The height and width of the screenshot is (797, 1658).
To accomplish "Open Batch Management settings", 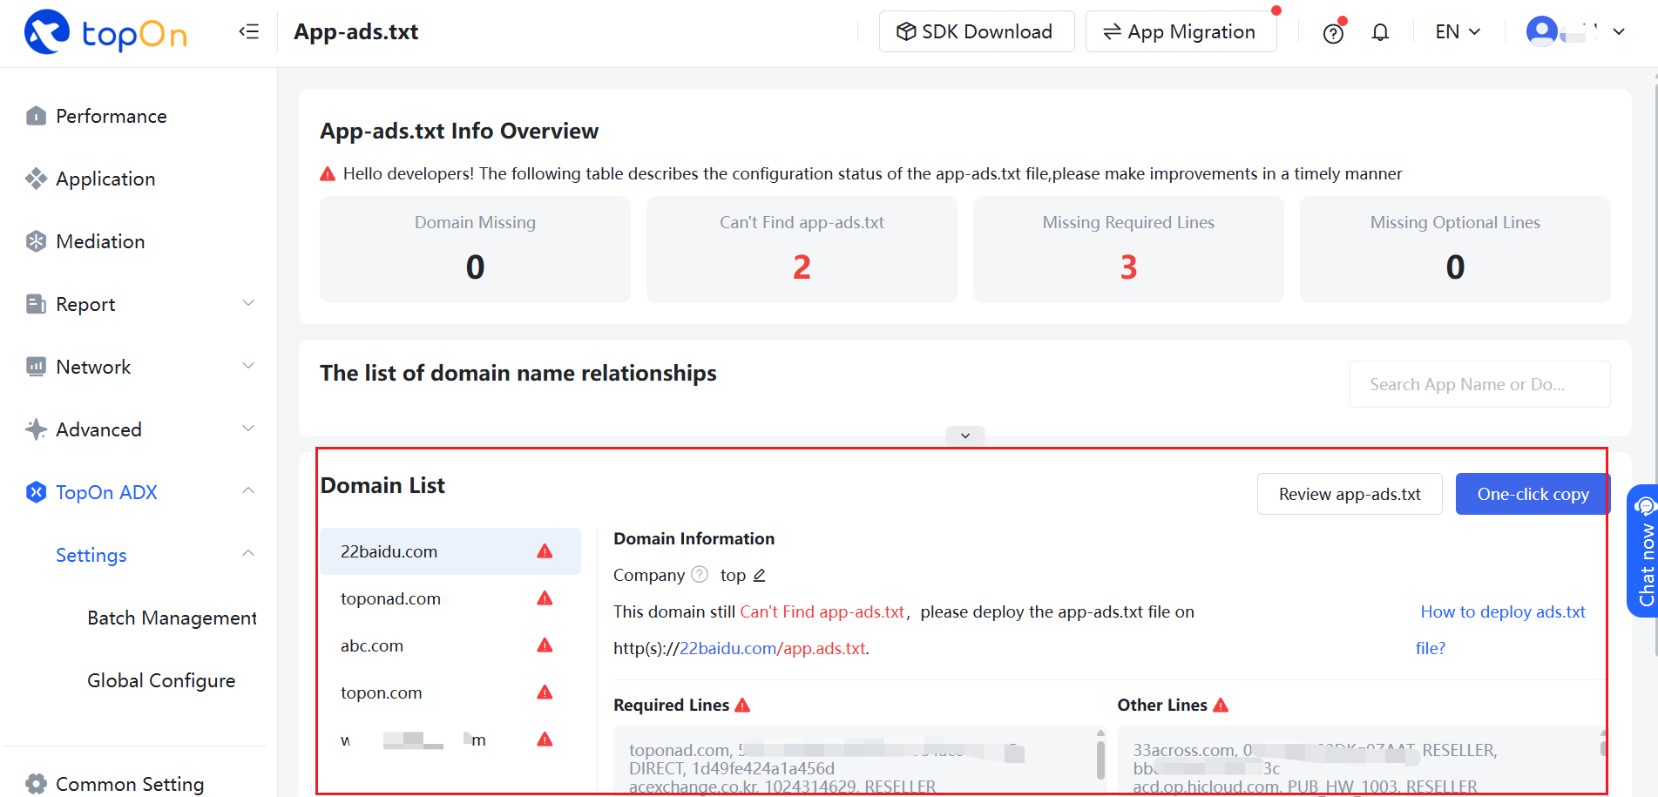I will click(172, 618).
